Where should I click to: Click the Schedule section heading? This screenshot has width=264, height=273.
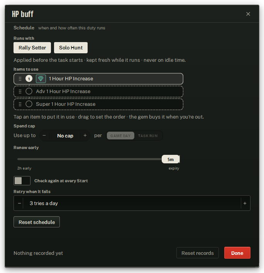24,28
